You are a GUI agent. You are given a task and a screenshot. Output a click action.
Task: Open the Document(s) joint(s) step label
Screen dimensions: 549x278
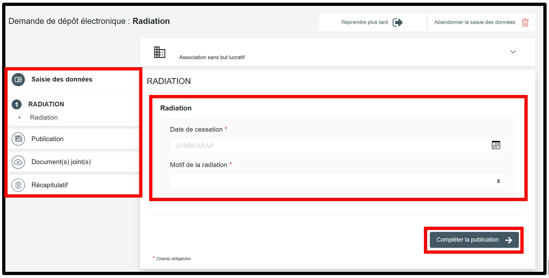61,162
